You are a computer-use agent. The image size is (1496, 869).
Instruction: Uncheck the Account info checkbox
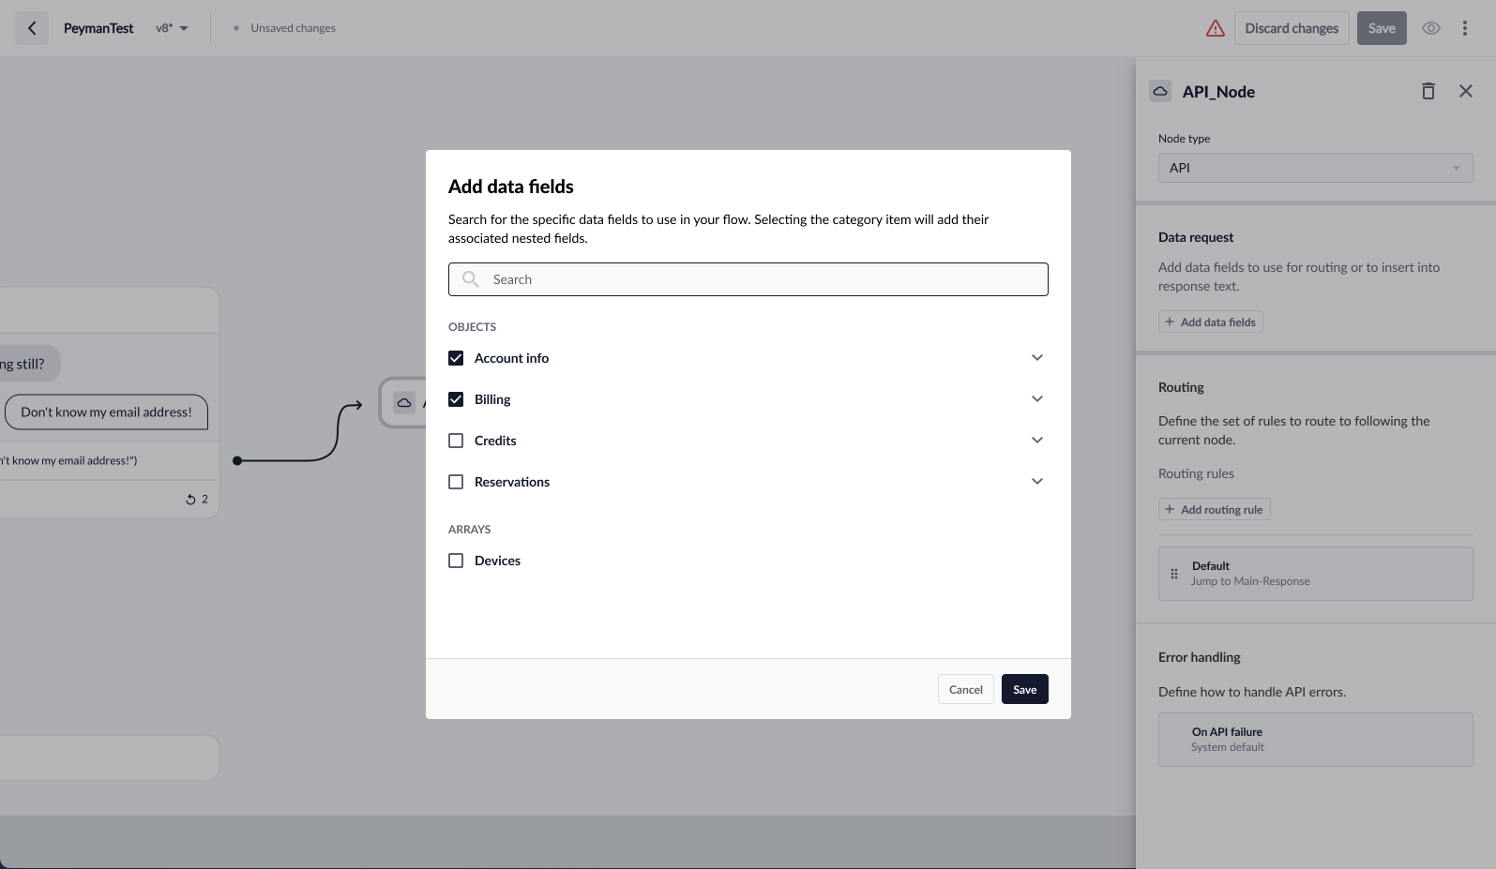456,358
